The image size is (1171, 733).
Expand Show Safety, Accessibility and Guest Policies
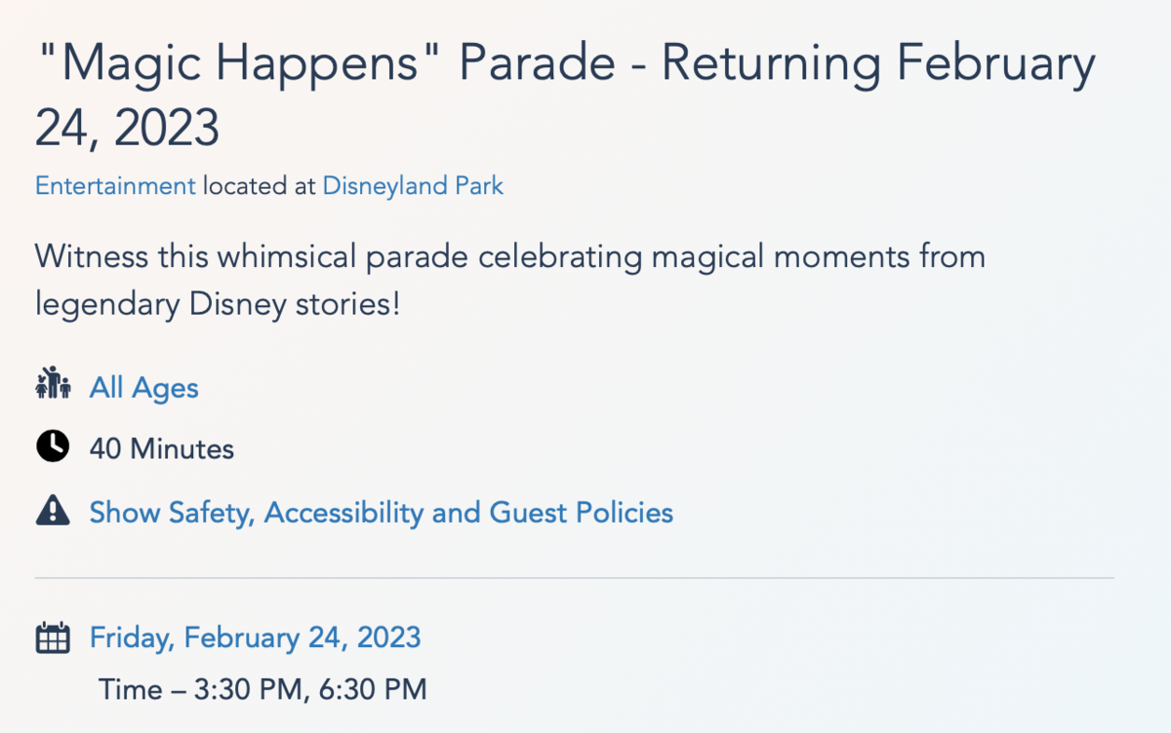pyautogui.click(x=382, y=512)
